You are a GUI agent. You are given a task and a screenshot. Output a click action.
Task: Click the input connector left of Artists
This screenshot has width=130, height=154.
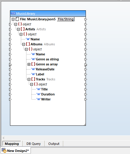point(10,29)
